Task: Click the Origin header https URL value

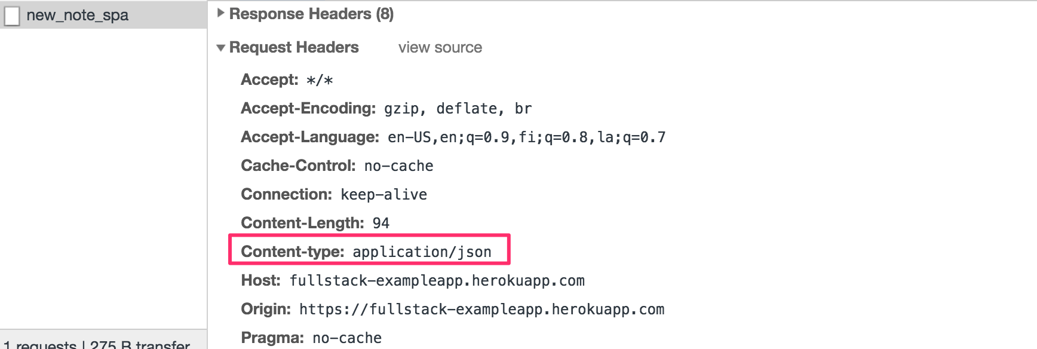Action: click(x=481, y=310)
